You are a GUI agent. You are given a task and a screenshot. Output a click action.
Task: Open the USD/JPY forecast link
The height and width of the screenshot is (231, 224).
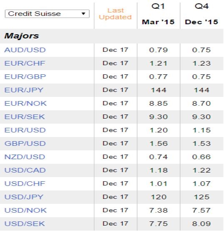click(24, 197)
